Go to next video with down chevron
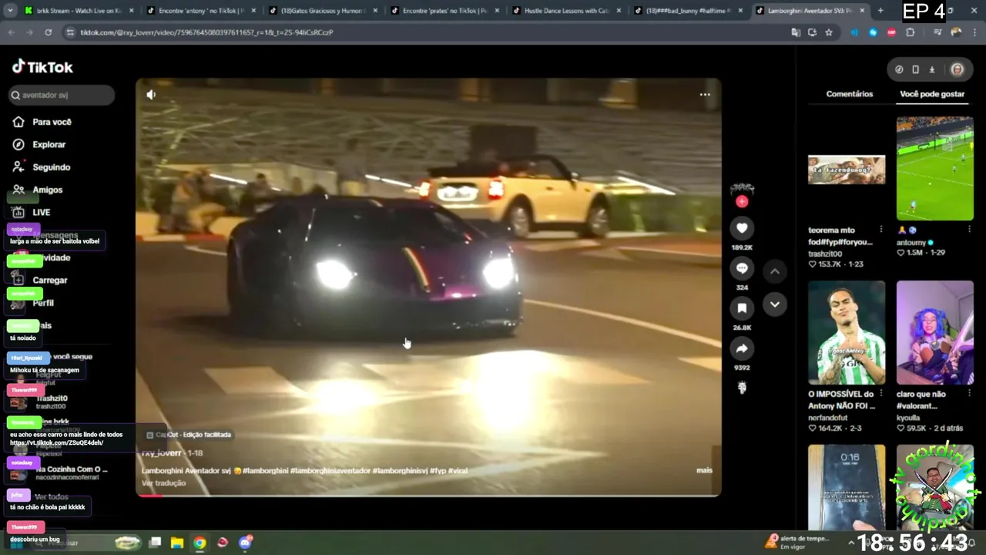This screenshot has width=986, height=555. coord(775,304)
